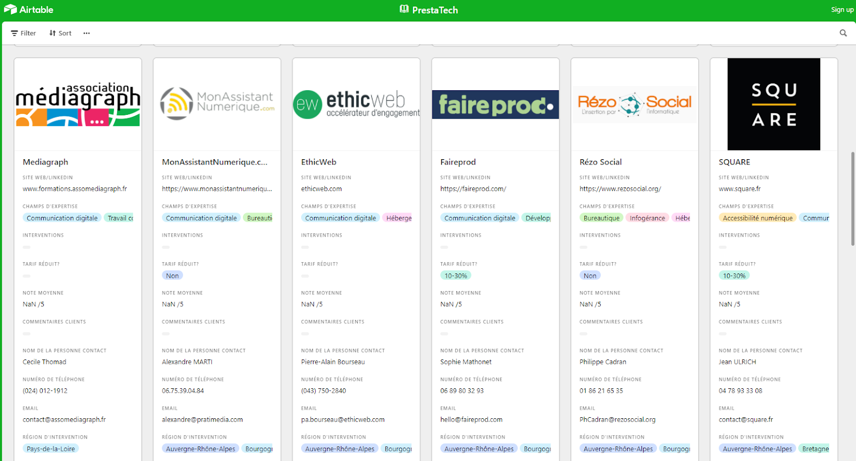Screen dimensions: 856x461
Task: Select the SQUARE card title
Action: (735, 162)
